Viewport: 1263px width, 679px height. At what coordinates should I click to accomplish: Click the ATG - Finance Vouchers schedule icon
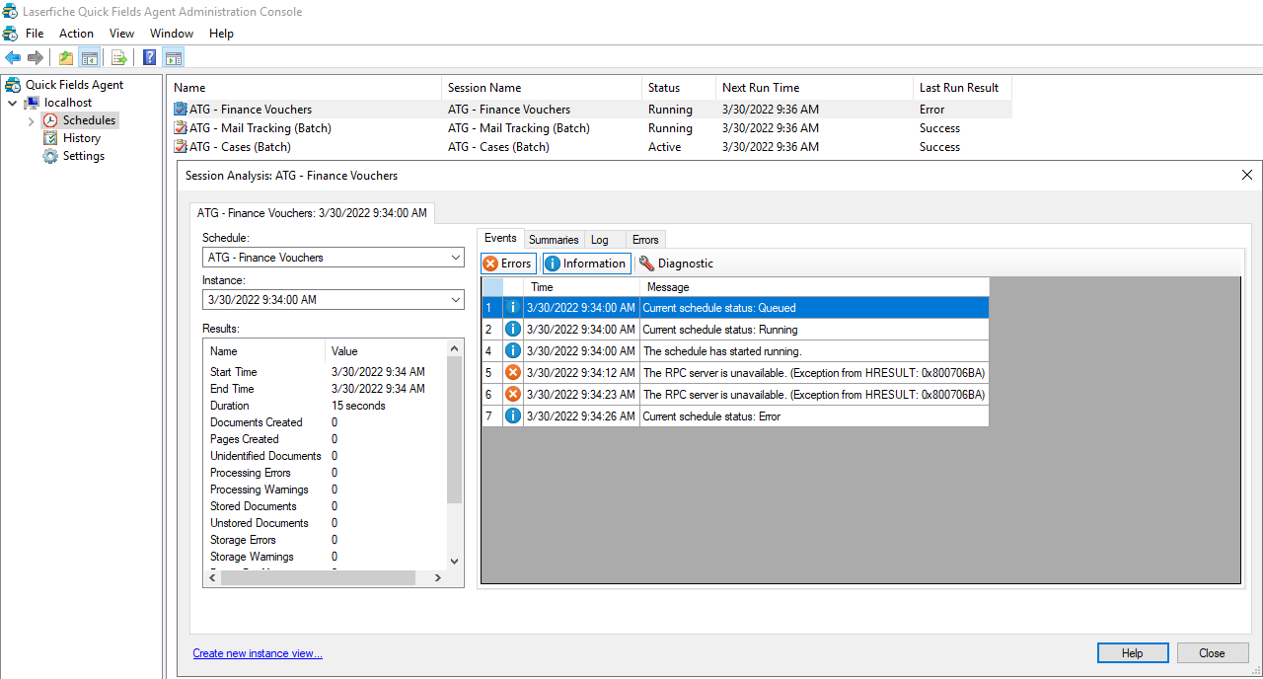click(x=180, y=110)
